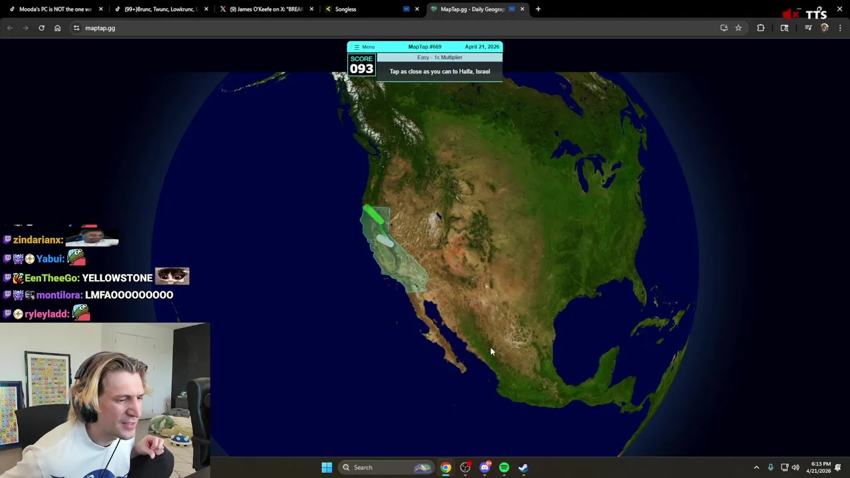Open the Chrome extensions puzzle icon
The width and height of the screenshot is (850, 478).
760,28
